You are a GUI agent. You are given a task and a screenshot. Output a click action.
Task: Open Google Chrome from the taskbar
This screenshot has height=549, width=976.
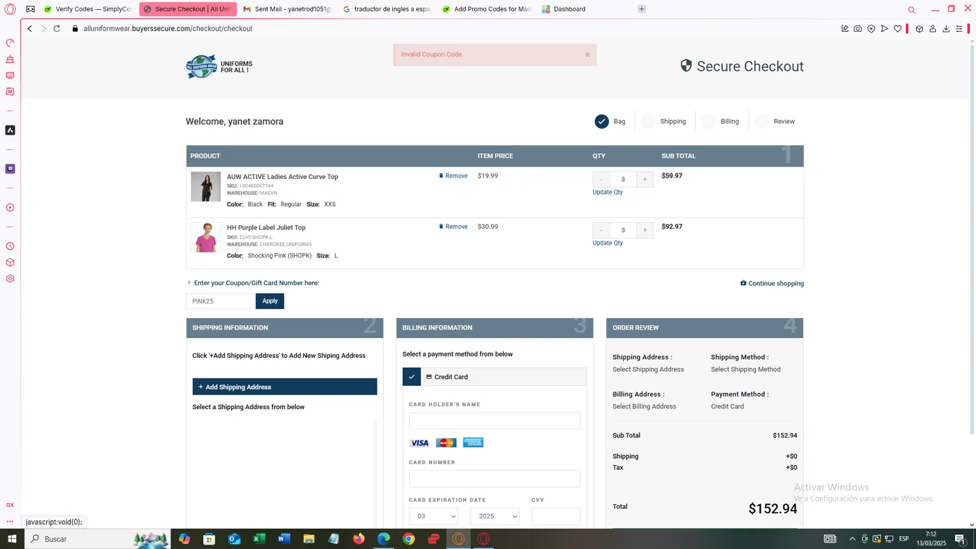(x=409, y=539)
